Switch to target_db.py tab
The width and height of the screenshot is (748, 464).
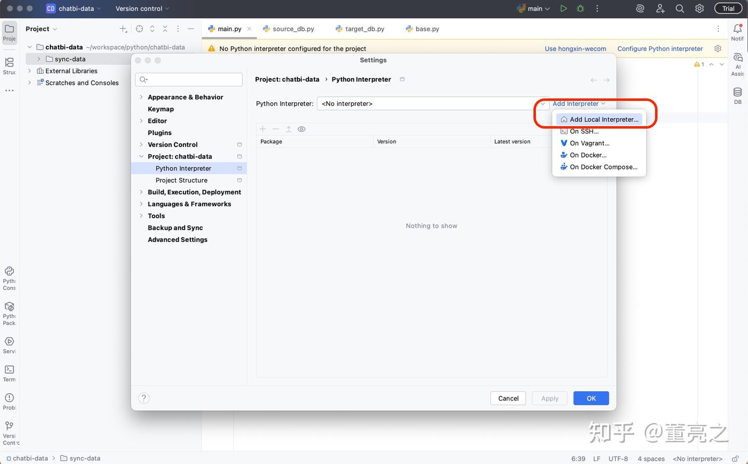coord(360,29)
